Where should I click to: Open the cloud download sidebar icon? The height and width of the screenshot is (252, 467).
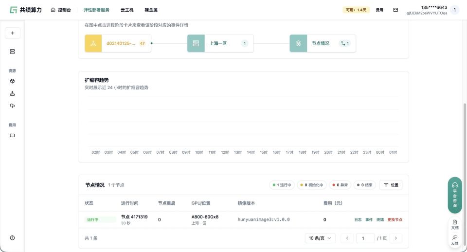pyautogui.click(x=12, y=106)
